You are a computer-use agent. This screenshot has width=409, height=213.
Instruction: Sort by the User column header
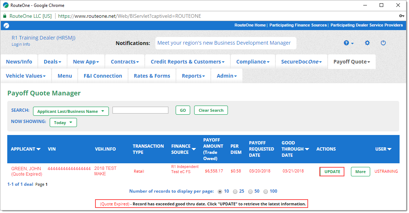pyautogui.click(x=384, y=149)
